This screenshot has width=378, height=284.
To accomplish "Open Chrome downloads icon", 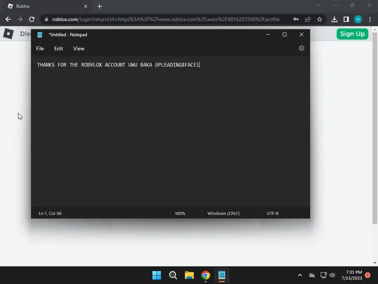I will [x=334, y=19].
